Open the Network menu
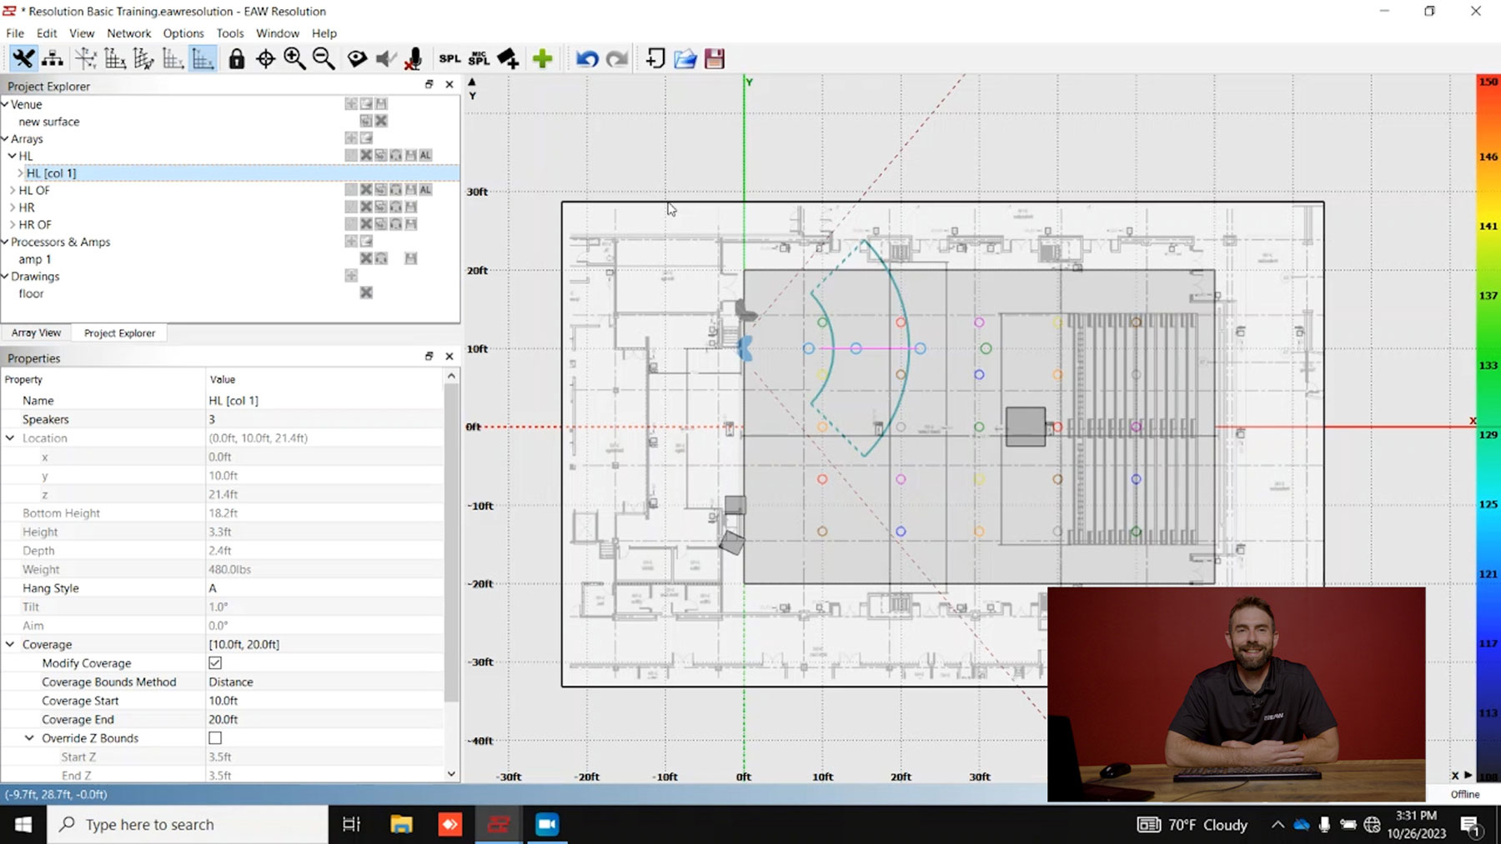The height and width of the screenshot is (844, 1501). [128, 33]
